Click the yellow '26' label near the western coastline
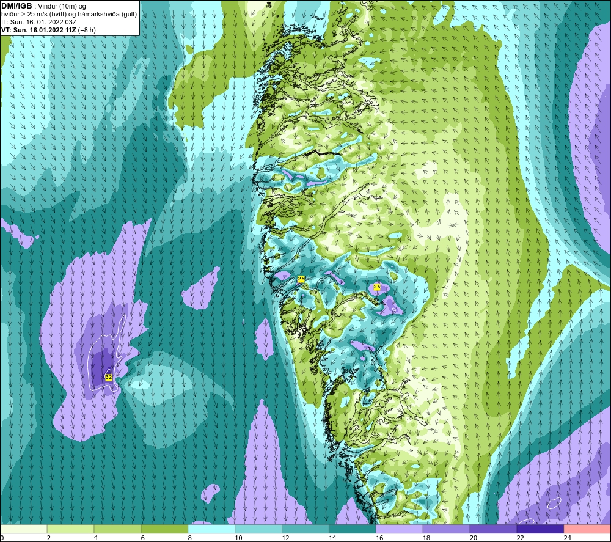Viewport: 611px width, 542px height. (301, 279)
